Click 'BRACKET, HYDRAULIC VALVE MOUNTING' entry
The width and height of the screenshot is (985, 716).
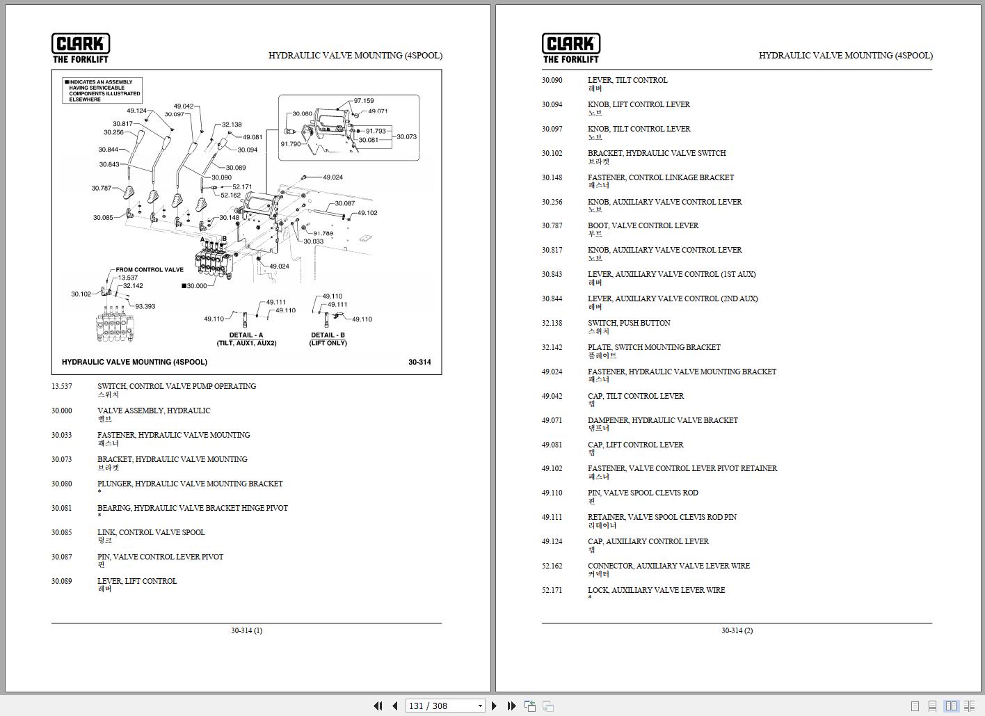coord(173,459)
